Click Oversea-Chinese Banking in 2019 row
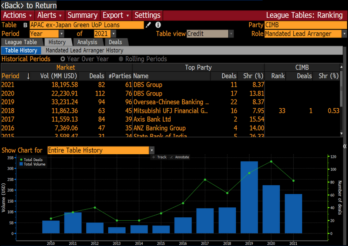Image resolution: width=348 pixels, height=246 pixels. point(171,102)
